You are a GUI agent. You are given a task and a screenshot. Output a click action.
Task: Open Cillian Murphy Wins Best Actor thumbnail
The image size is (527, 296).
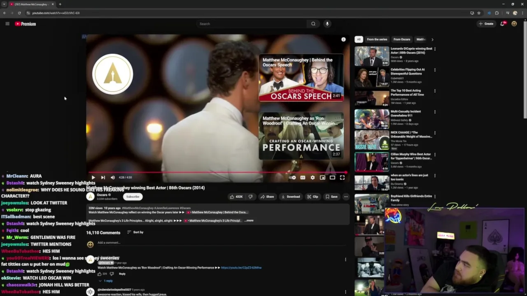(x=372, y=162)
